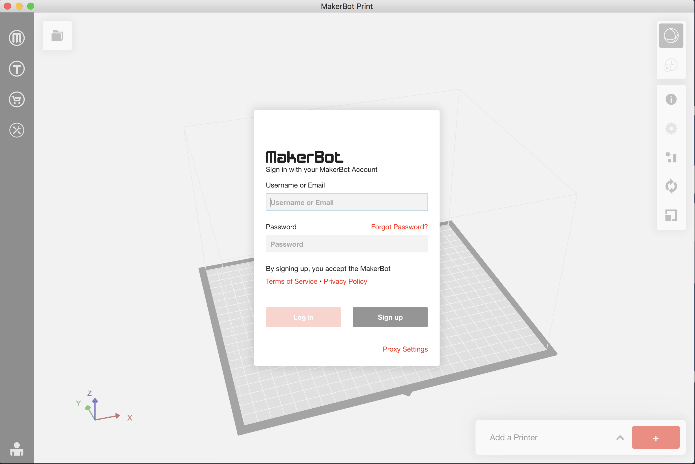Open the Terms of Service link
Screen dimensions: 695x464
(291, 281)
